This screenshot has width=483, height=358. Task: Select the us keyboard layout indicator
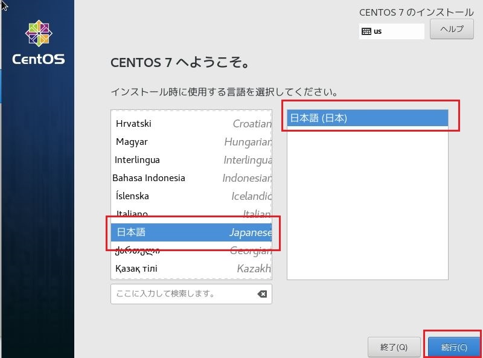tap(391, 31)
